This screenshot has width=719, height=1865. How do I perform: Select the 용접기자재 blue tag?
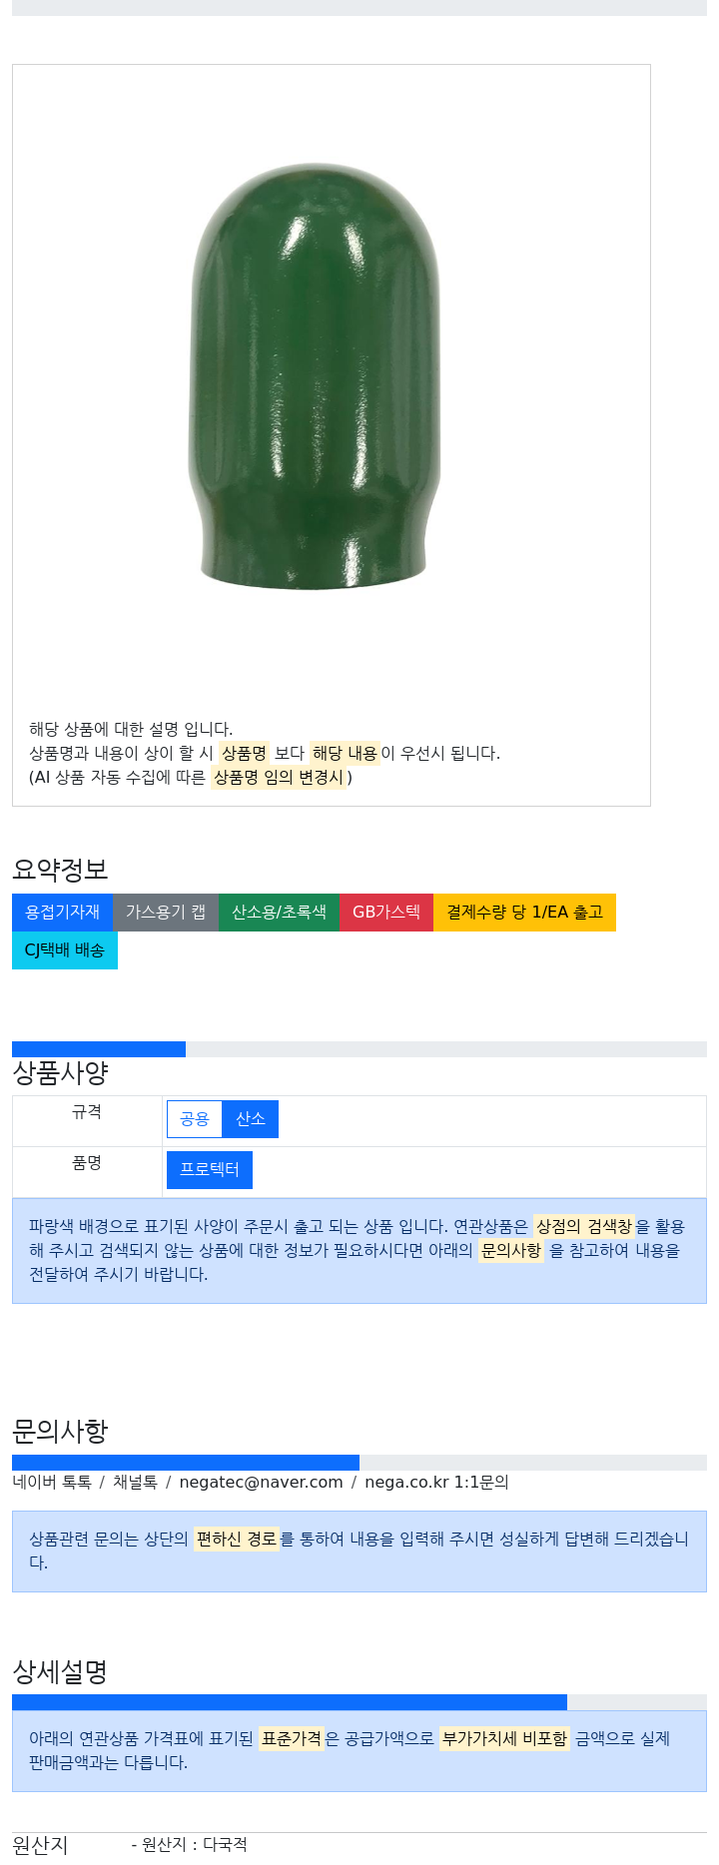[x=62, y=913]
